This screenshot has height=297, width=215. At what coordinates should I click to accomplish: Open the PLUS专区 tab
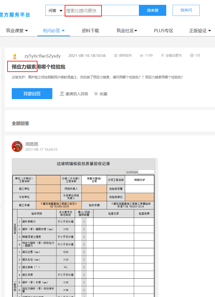[x=164, y=31]
